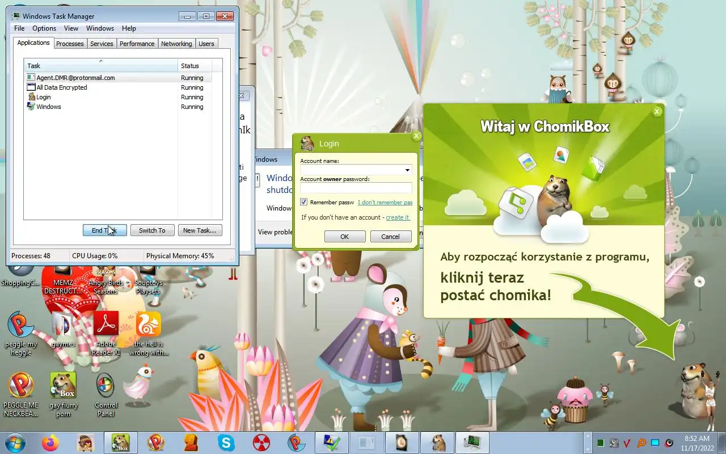Sort by the Status column header
This screenshot has height=454, width=726.
point(195,65)
